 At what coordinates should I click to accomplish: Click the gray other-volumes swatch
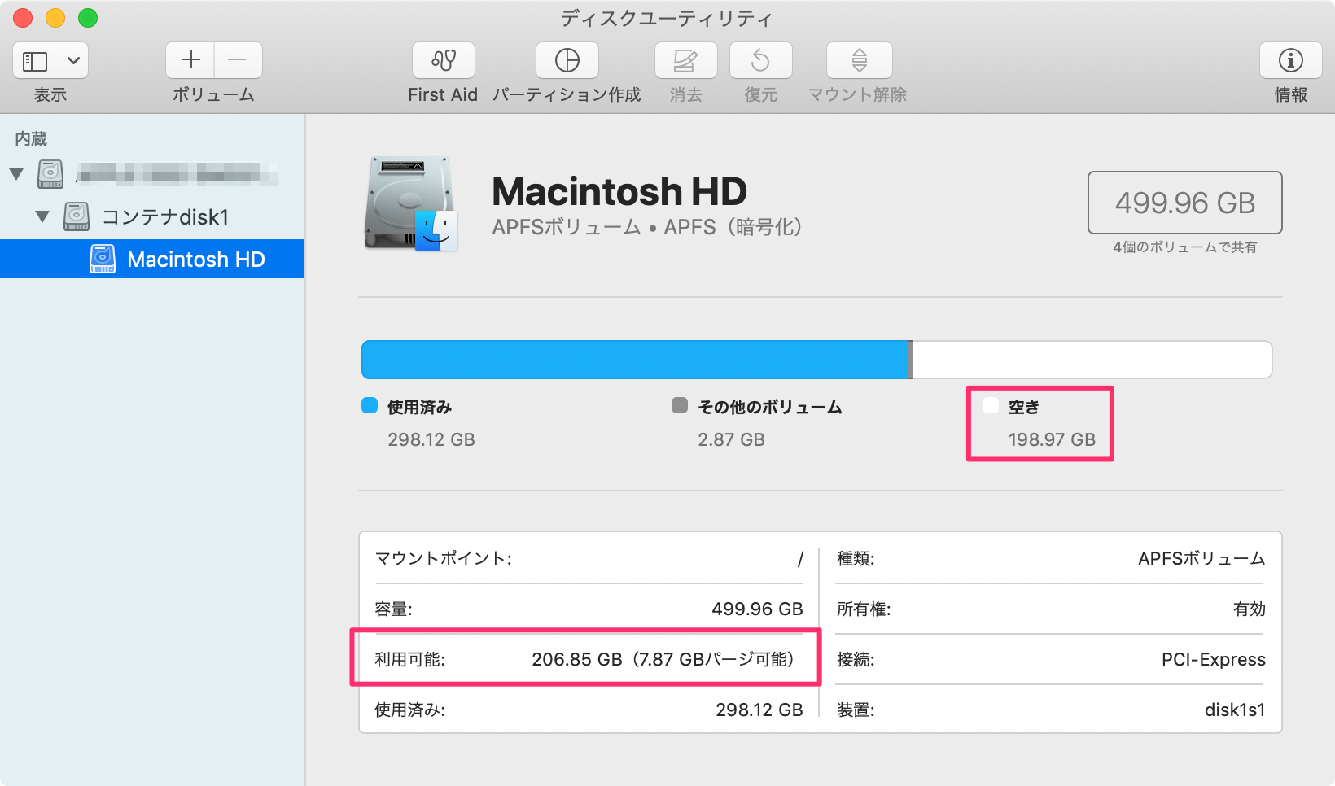[x=680, y=406]
